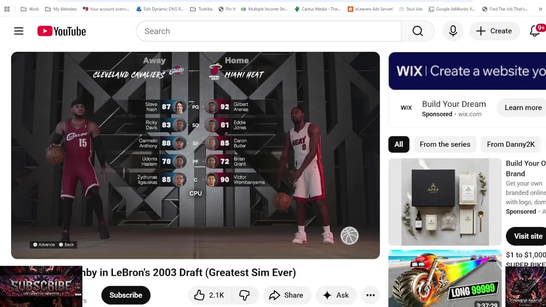Open the Work bookmarks folder

click(29, 9)
